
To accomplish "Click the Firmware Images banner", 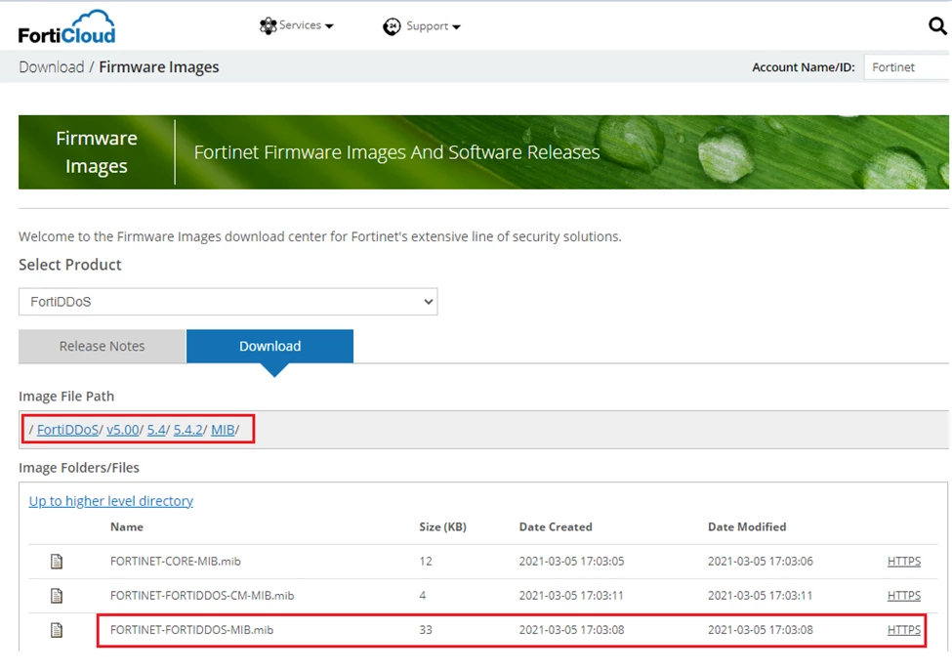I will point(483,151).
